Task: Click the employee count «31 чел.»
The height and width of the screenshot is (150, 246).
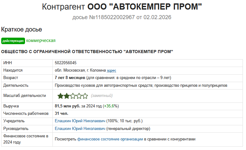Action: coord(61,113)
